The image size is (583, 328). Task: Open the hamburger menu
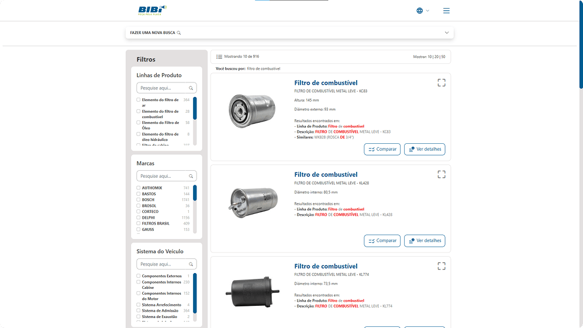click(x=447, y=11)
